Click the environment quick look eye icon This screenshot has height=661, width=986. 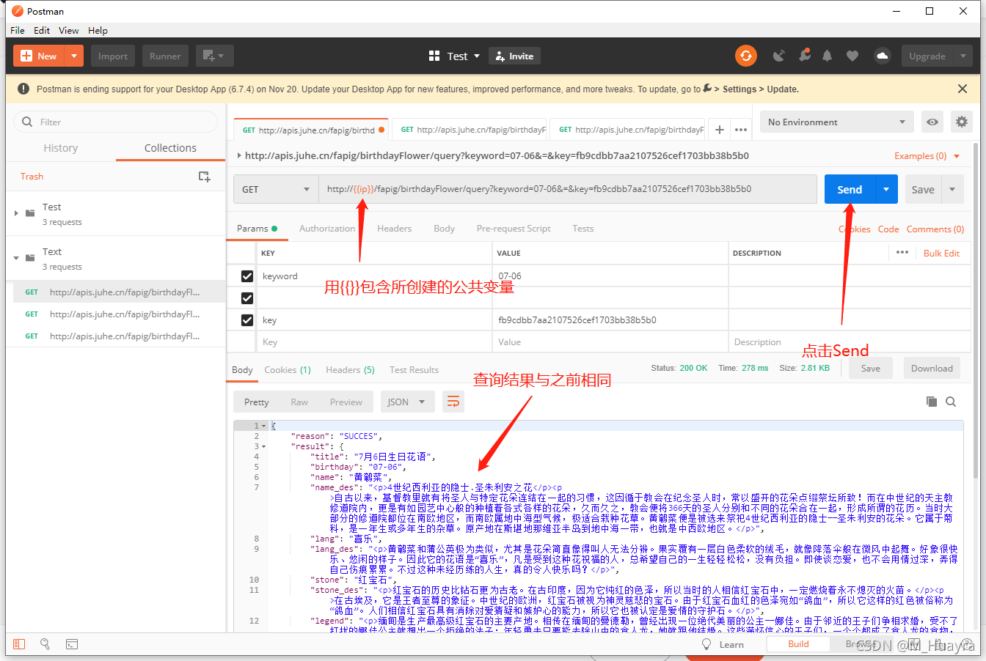click(x=932, y=122)
